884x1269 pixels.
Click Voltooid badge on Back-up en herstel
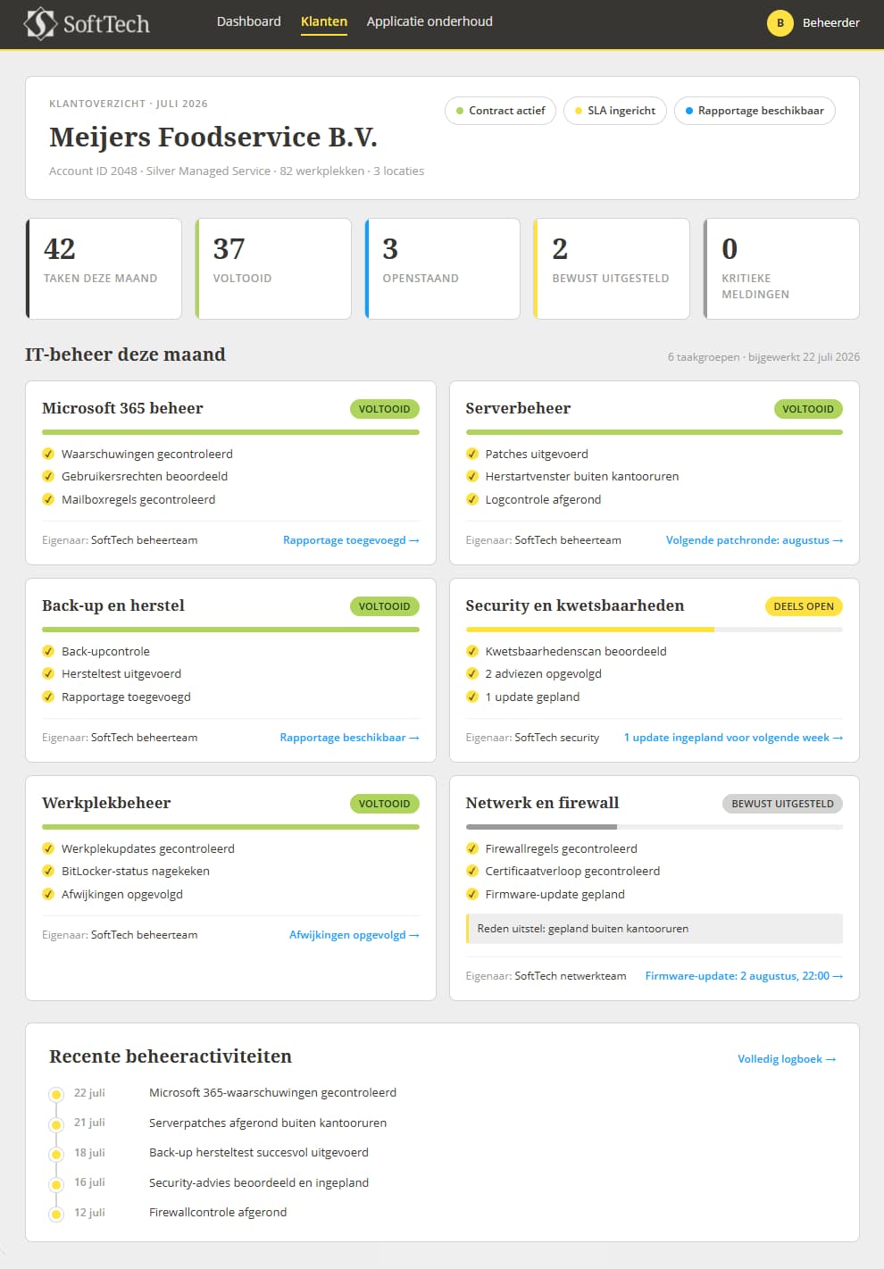coord(384,606)
